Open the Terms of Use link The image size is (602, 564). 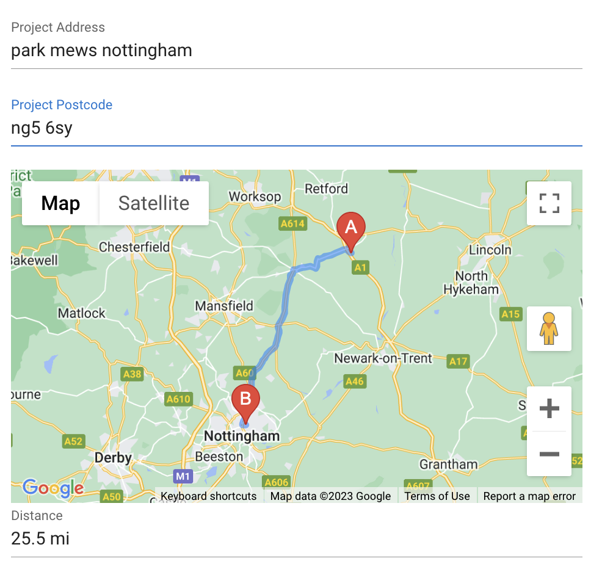(x=437, y=496)
